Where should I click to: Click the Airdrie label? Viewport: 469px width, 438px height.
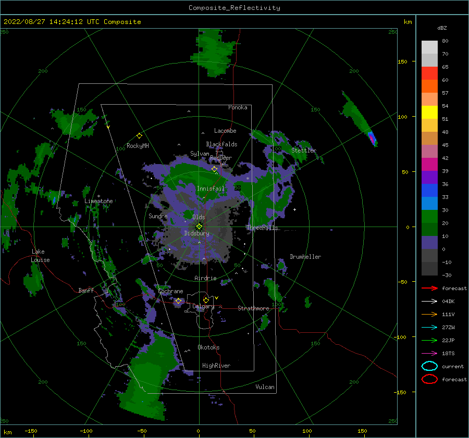[205, 278]
